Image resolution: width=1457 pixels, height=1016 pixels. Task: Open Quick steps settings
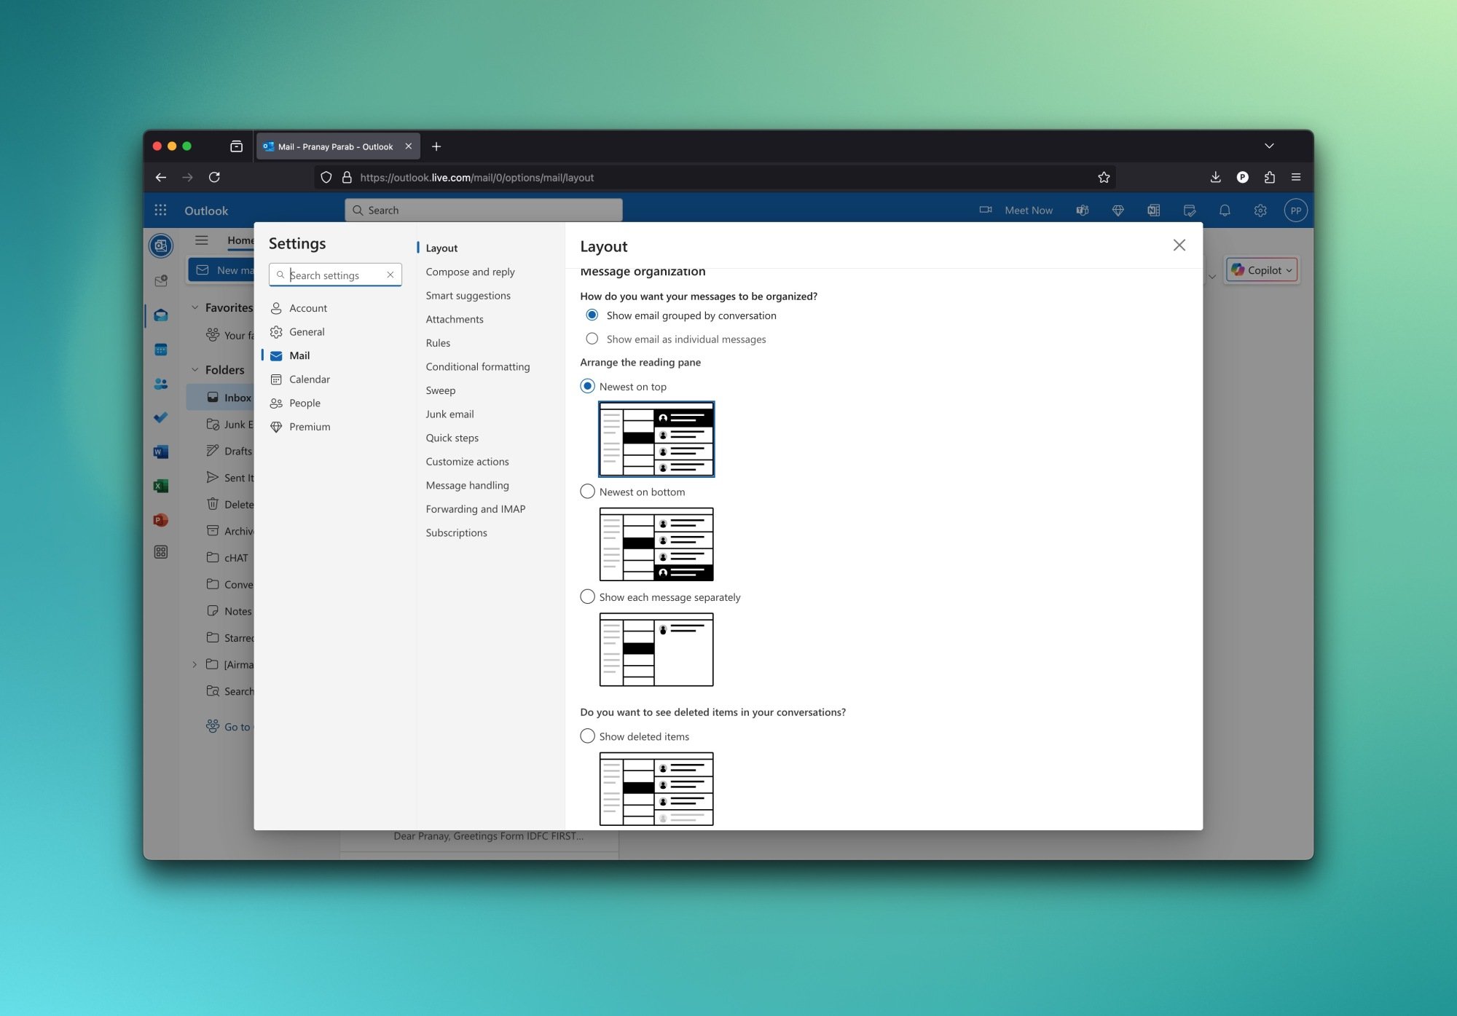click(452, 438)
